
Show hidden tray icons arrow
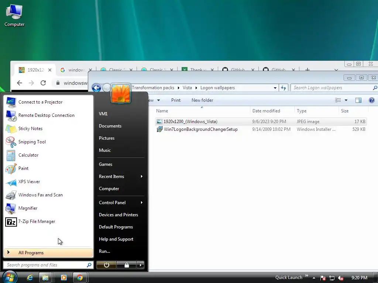[x=314, y=278]
